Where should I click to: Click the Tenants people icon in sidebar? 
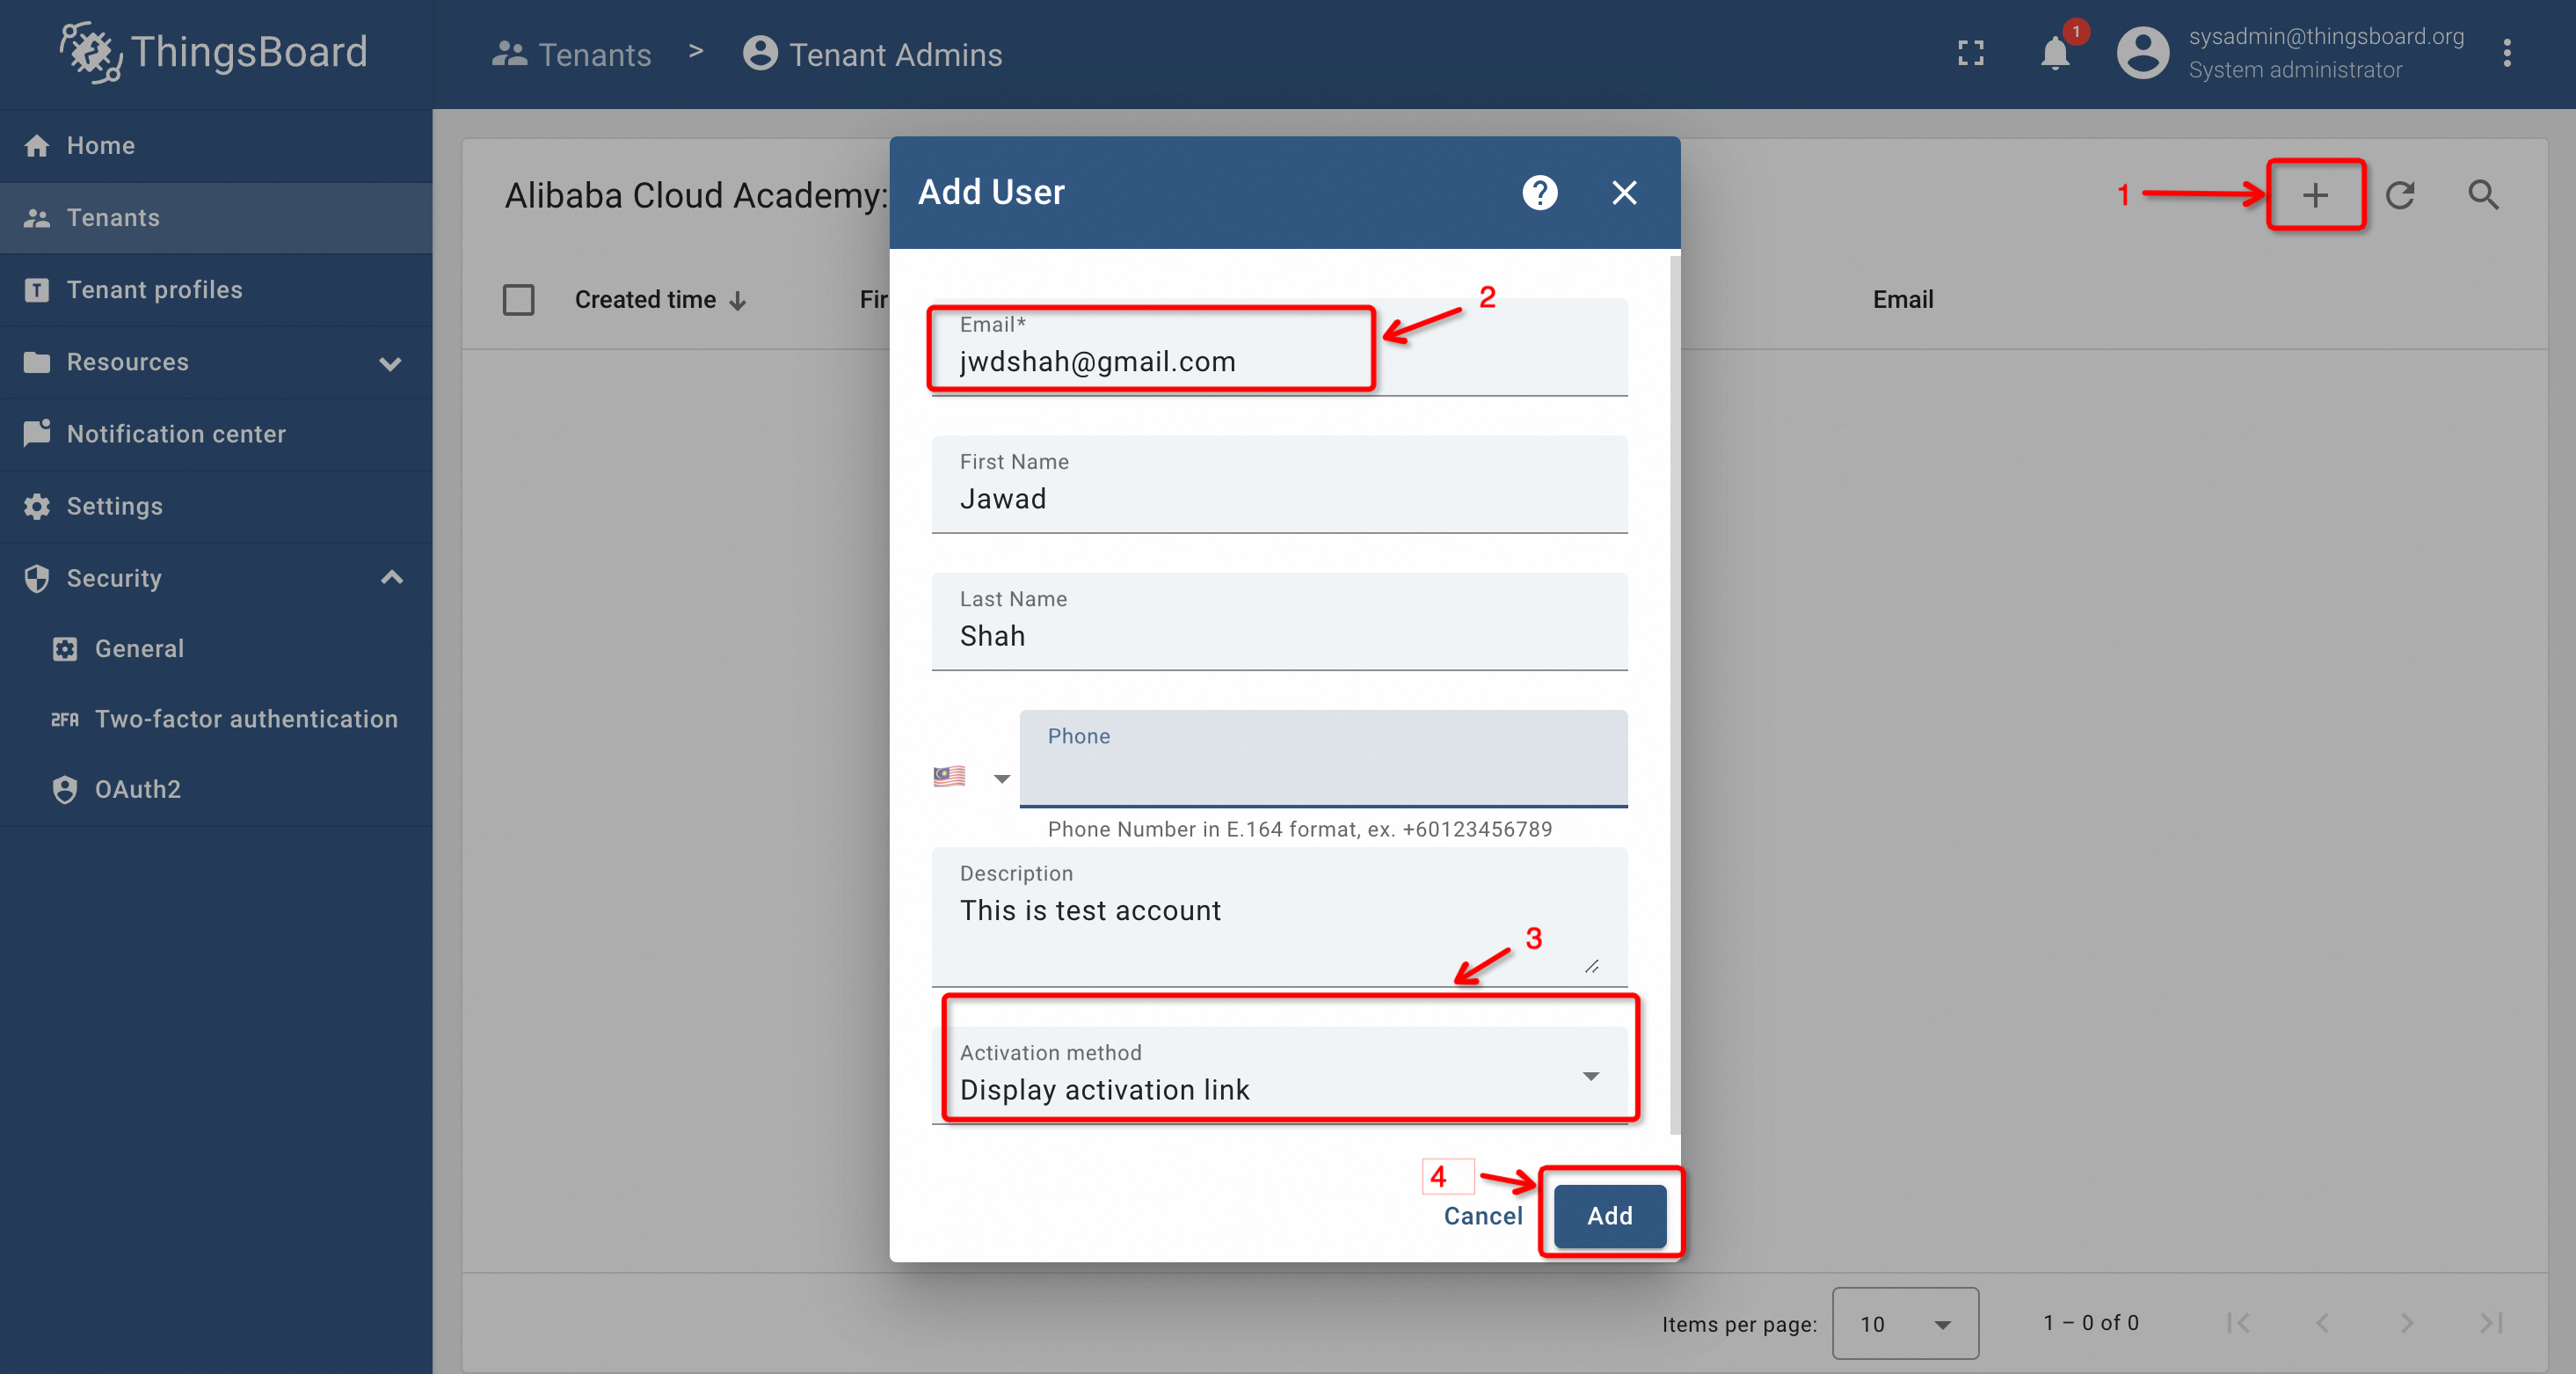pyautogui.click(x=37, y=218)
